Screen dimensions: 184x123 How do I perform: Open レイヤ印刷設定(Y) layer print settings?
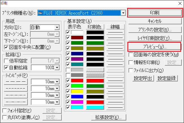[x=155, y=38]
